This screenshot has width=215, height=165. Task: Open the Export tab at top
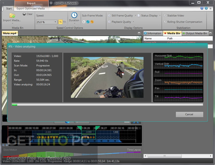click(x=31, y=3)
